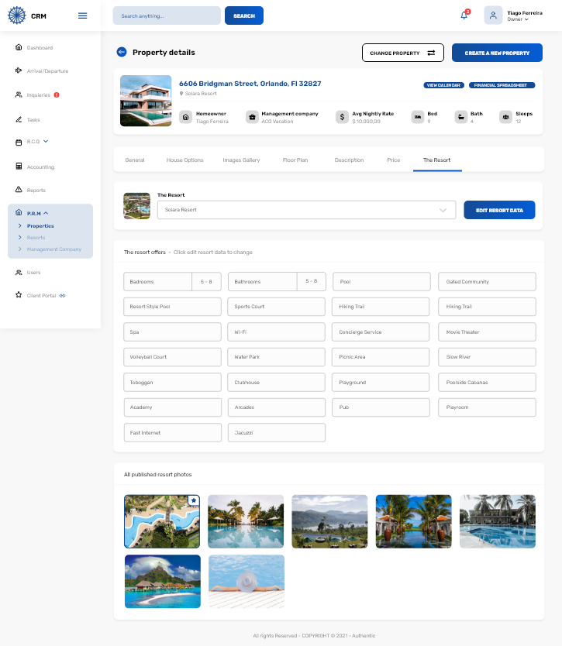This screenshot has height=646, width=562.
Task: Go back with the blue arrow icon
Action: click(122, 52)
